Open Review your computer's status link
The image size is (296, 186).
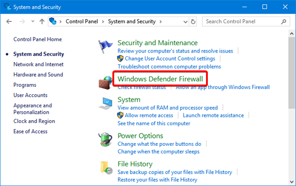tap(175, 51)
